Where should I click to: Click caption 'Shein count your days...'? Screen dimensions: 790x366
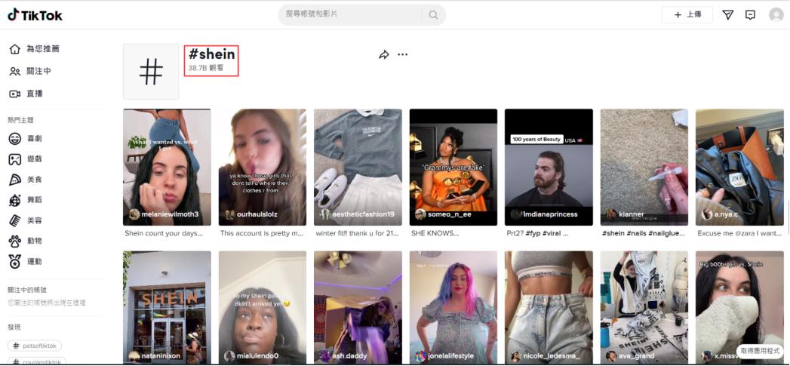coord(164,233)
